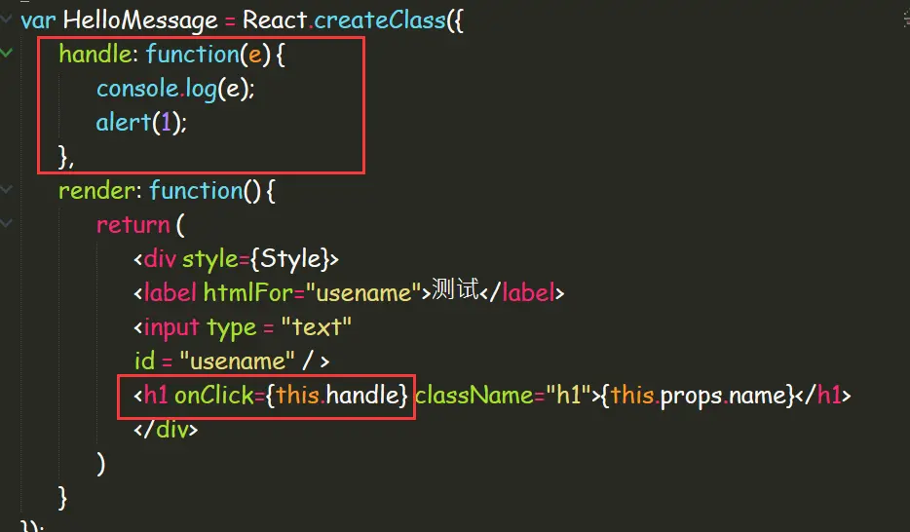This screenshot has height=532, width=910.
Task: Click the onClick attribute
Action: tap(214, 395)
